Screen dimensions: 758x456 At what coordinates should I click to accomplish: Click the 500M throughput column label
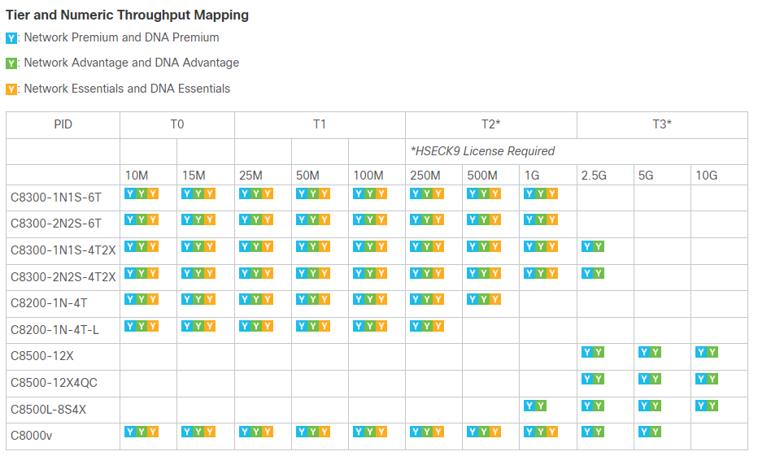(482, 176)
